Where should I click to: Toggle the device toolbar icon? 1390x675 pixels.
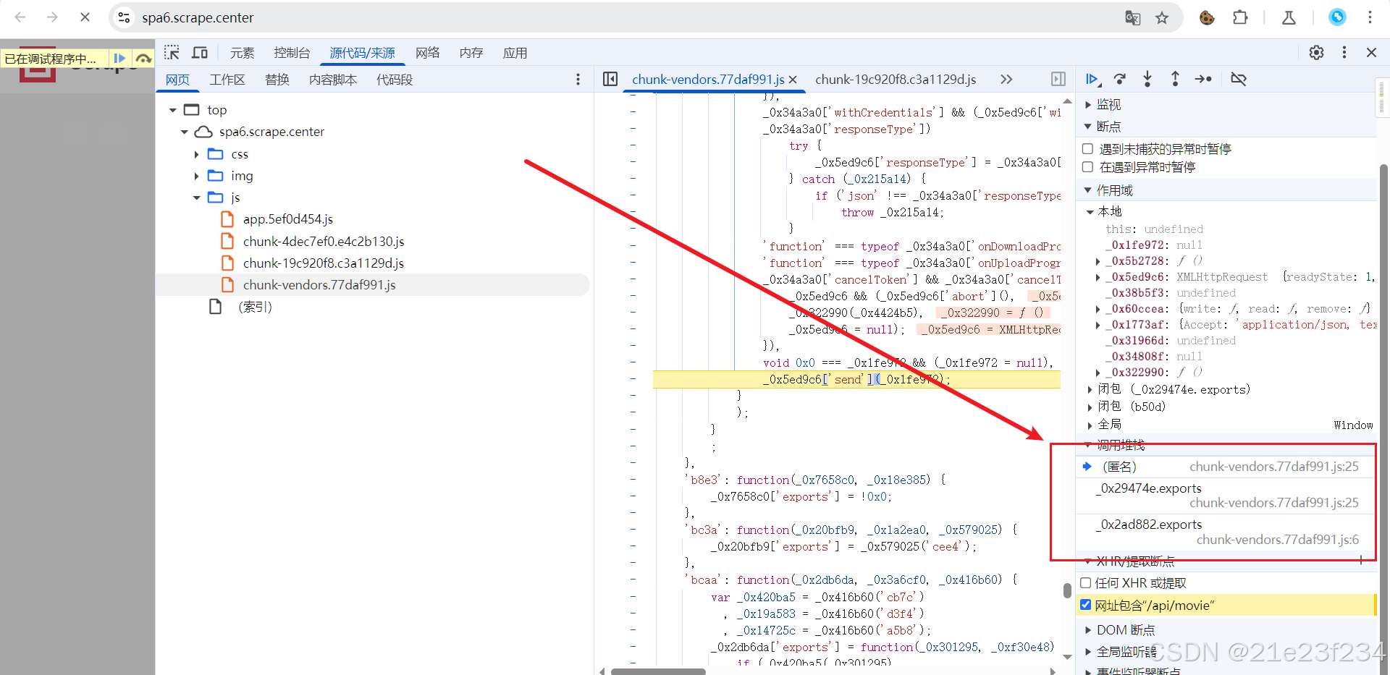(x=200, y=52)
